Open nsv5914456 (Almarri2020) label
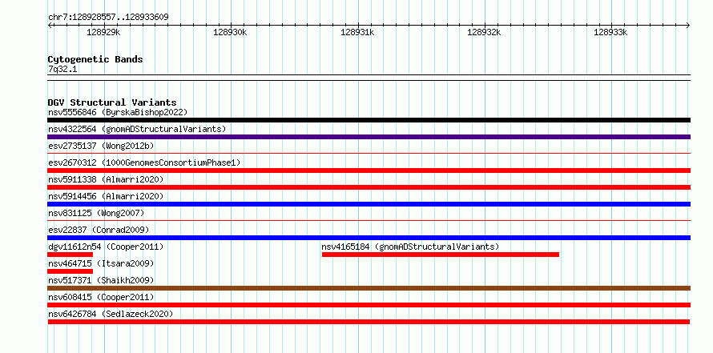 [x=106, y=196]
